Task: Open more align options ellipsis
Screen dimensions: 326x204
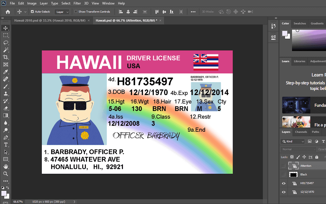Action: (x=193, y=12)
